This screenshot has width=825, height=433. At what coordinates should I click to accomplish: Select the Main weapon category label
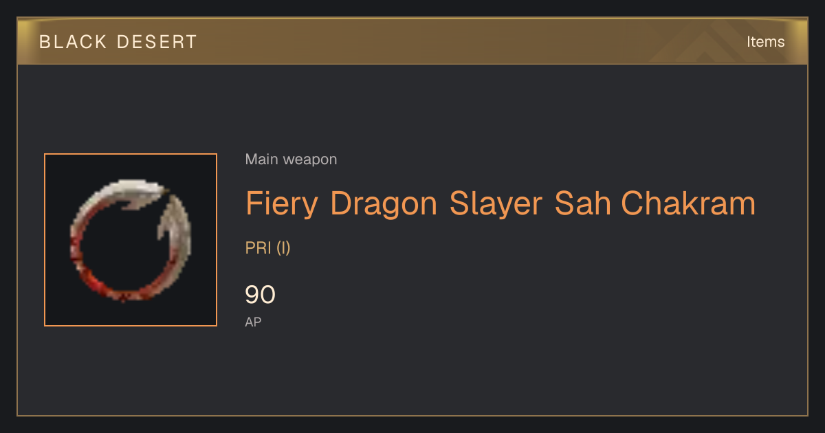tap(291, 159)
